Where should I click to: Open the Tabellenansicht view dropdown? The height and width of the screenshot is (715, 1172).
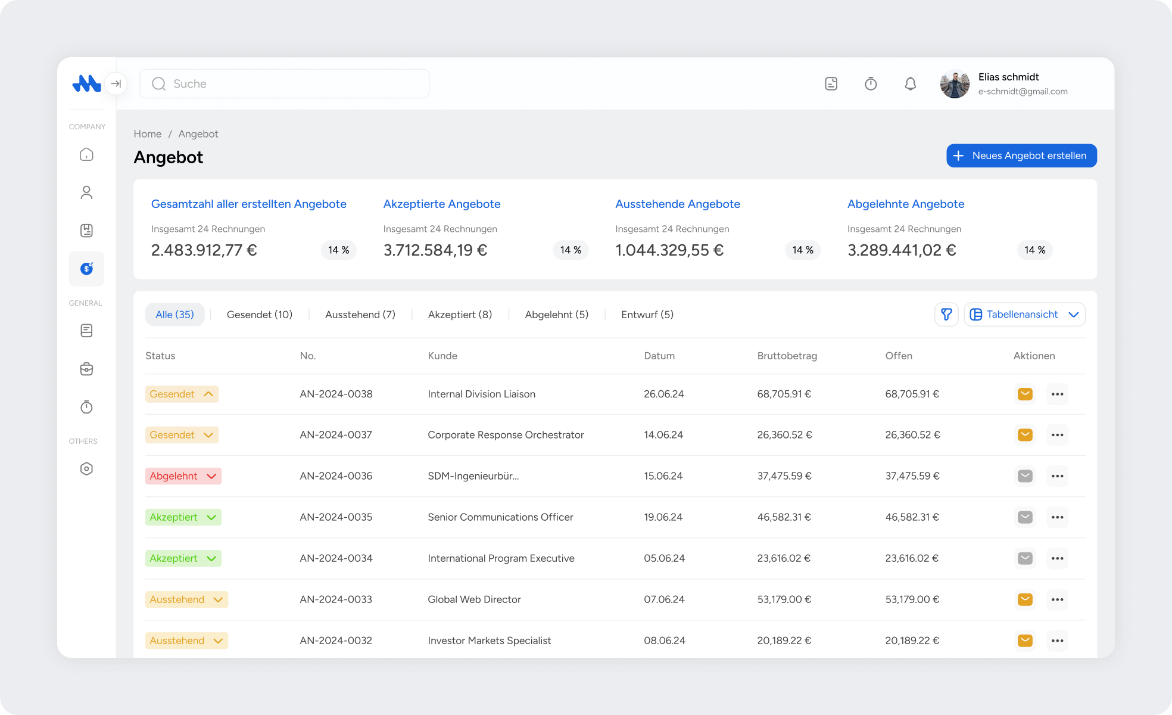coord(1024,315)
